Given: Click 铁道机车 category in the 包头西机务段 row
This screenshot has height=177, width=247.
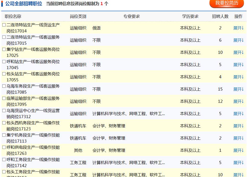Looking at the screenshot, I should pos(78,126).
